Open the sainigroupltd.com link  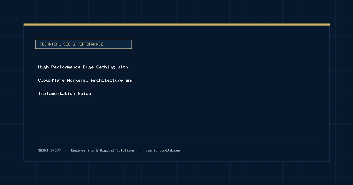click(163, 150)
